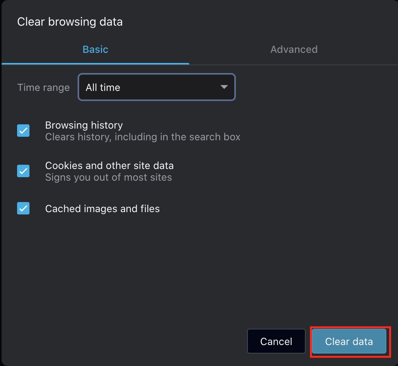Switch to the Advanced tab
The height and width of the screenshot is (366, 398).
tap(294, 49)
